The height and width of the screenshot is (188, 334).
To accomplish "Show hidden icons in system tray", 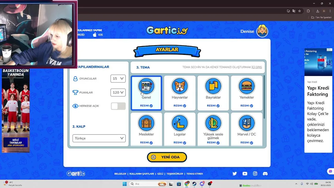I will pos(296,184).
